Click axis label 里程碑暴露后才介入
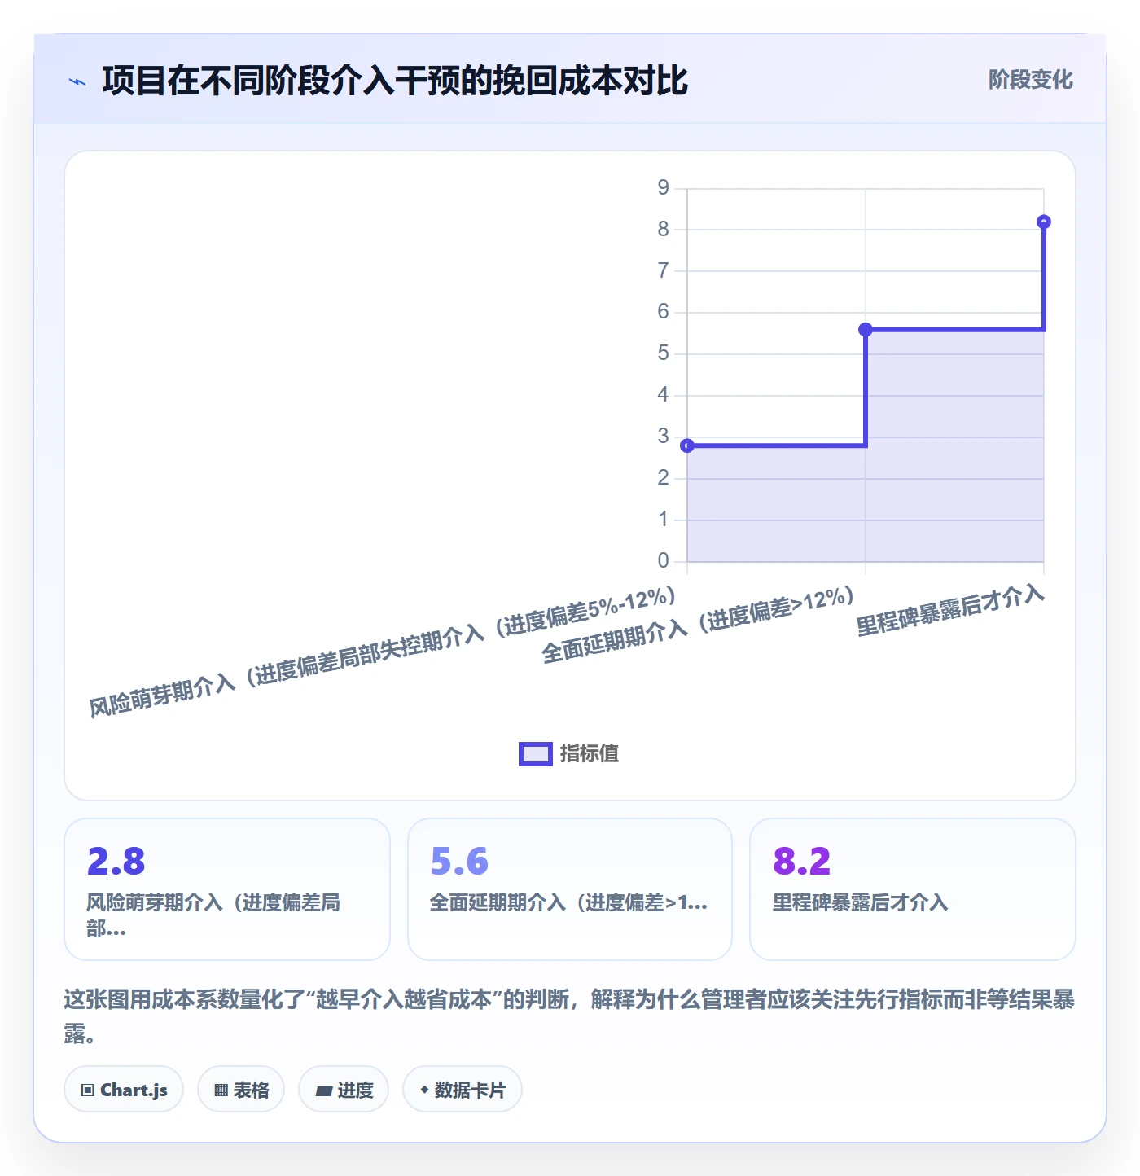This screenshot has width=1140, height=1176. point(950,611)
